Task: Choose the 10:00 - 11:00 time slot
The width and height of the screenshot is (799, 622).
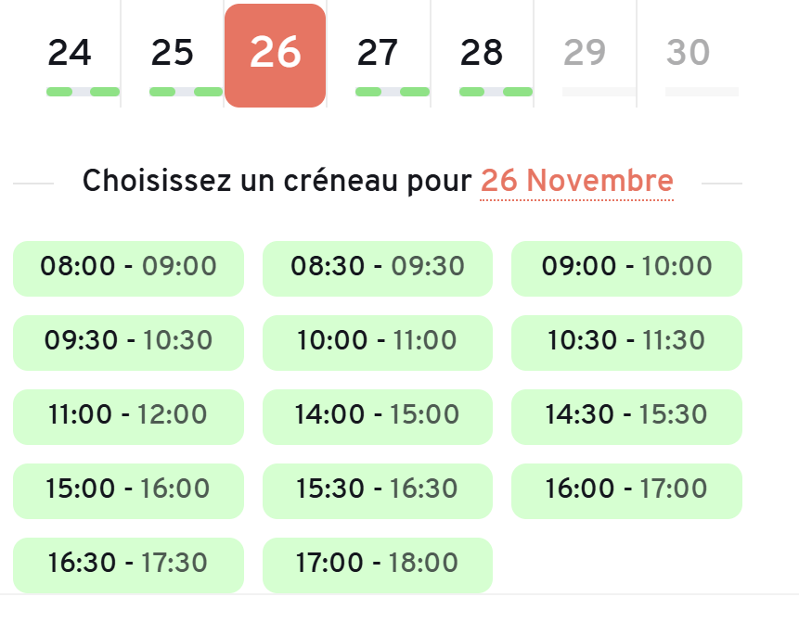Action: click(378, 342)
